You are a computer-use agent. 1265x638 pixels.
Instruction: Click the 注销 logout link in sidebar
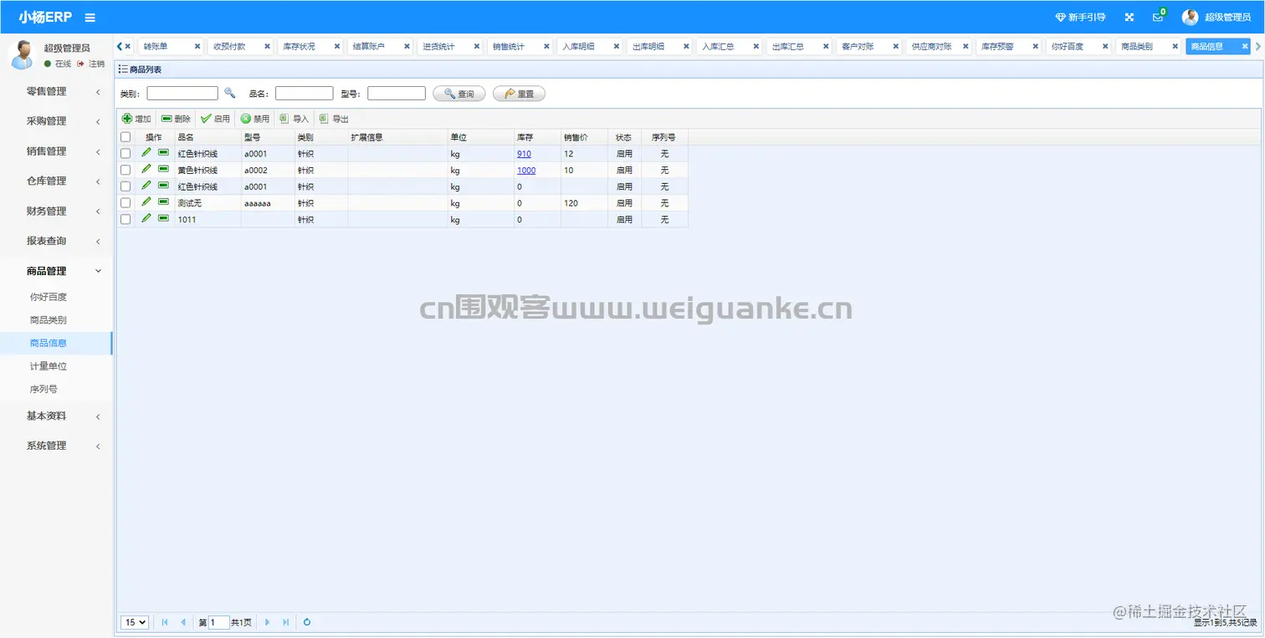(91, 64)
